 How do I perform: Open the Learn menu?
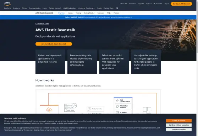45,8
